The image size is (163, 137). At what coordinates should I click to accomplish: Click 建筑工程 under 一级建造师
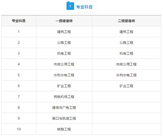coord(64,32)
